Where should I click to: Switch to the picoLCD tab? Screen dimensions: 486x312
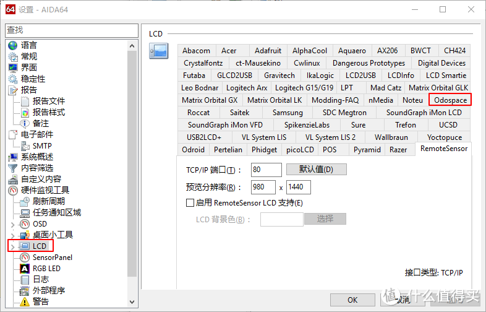click(300, 150)
